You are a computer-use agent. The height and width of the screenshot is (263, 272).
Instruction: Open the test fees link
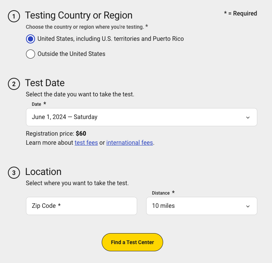pyautogui.click(x=86, y=143)
